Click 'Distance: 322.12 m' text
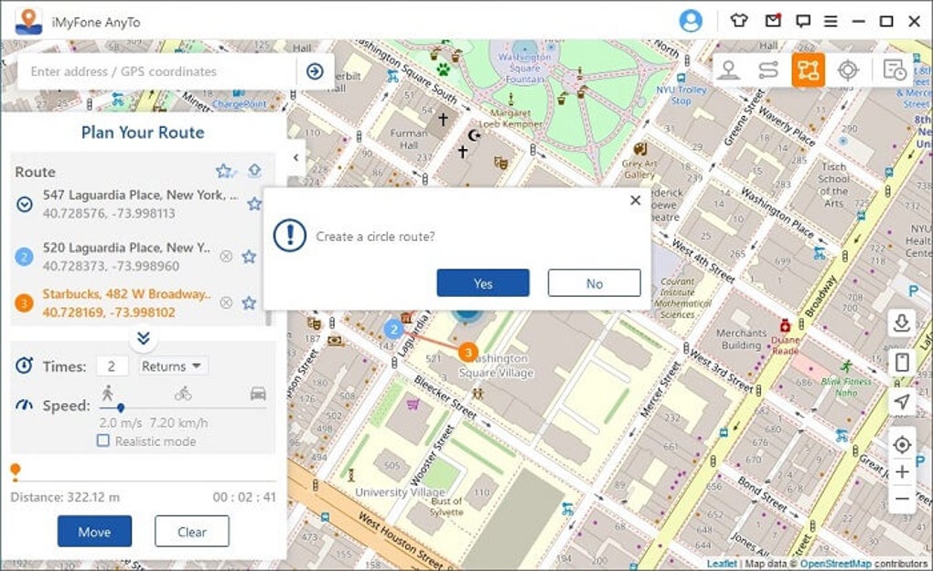 click(65, 497)
